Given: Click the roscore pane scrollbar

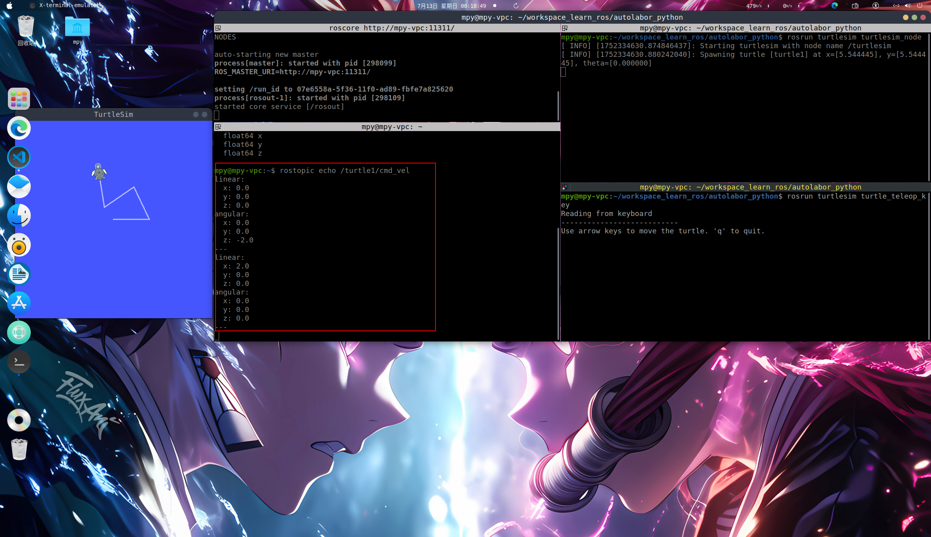Looking at the screenshot, I should point(558,106).
